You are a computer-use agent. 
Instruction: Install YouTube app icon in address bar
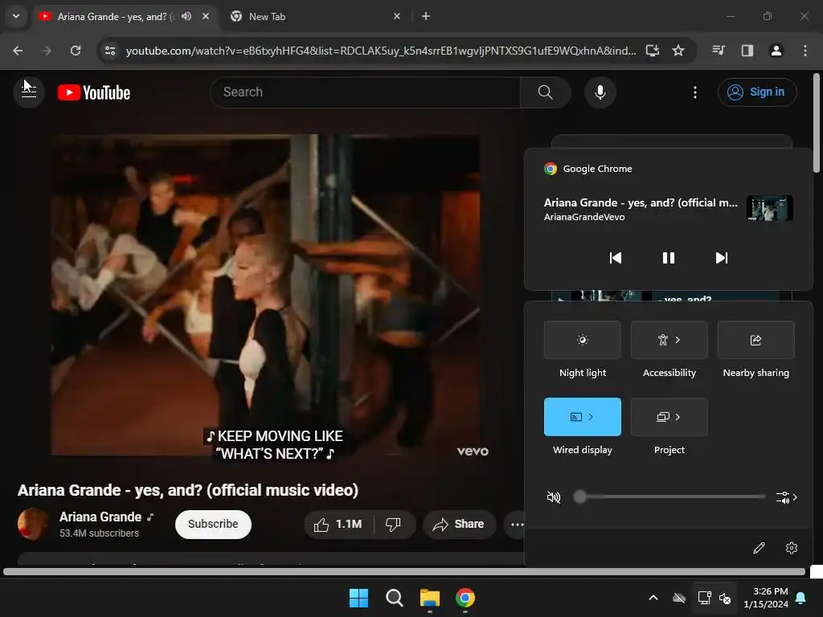tap(653, 51)
